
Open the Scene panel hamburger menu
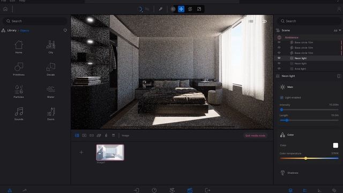278,31
